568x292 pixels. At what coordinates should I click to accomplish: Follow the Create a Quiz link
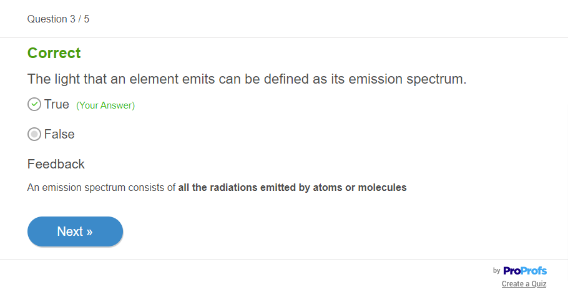(524, 284)
